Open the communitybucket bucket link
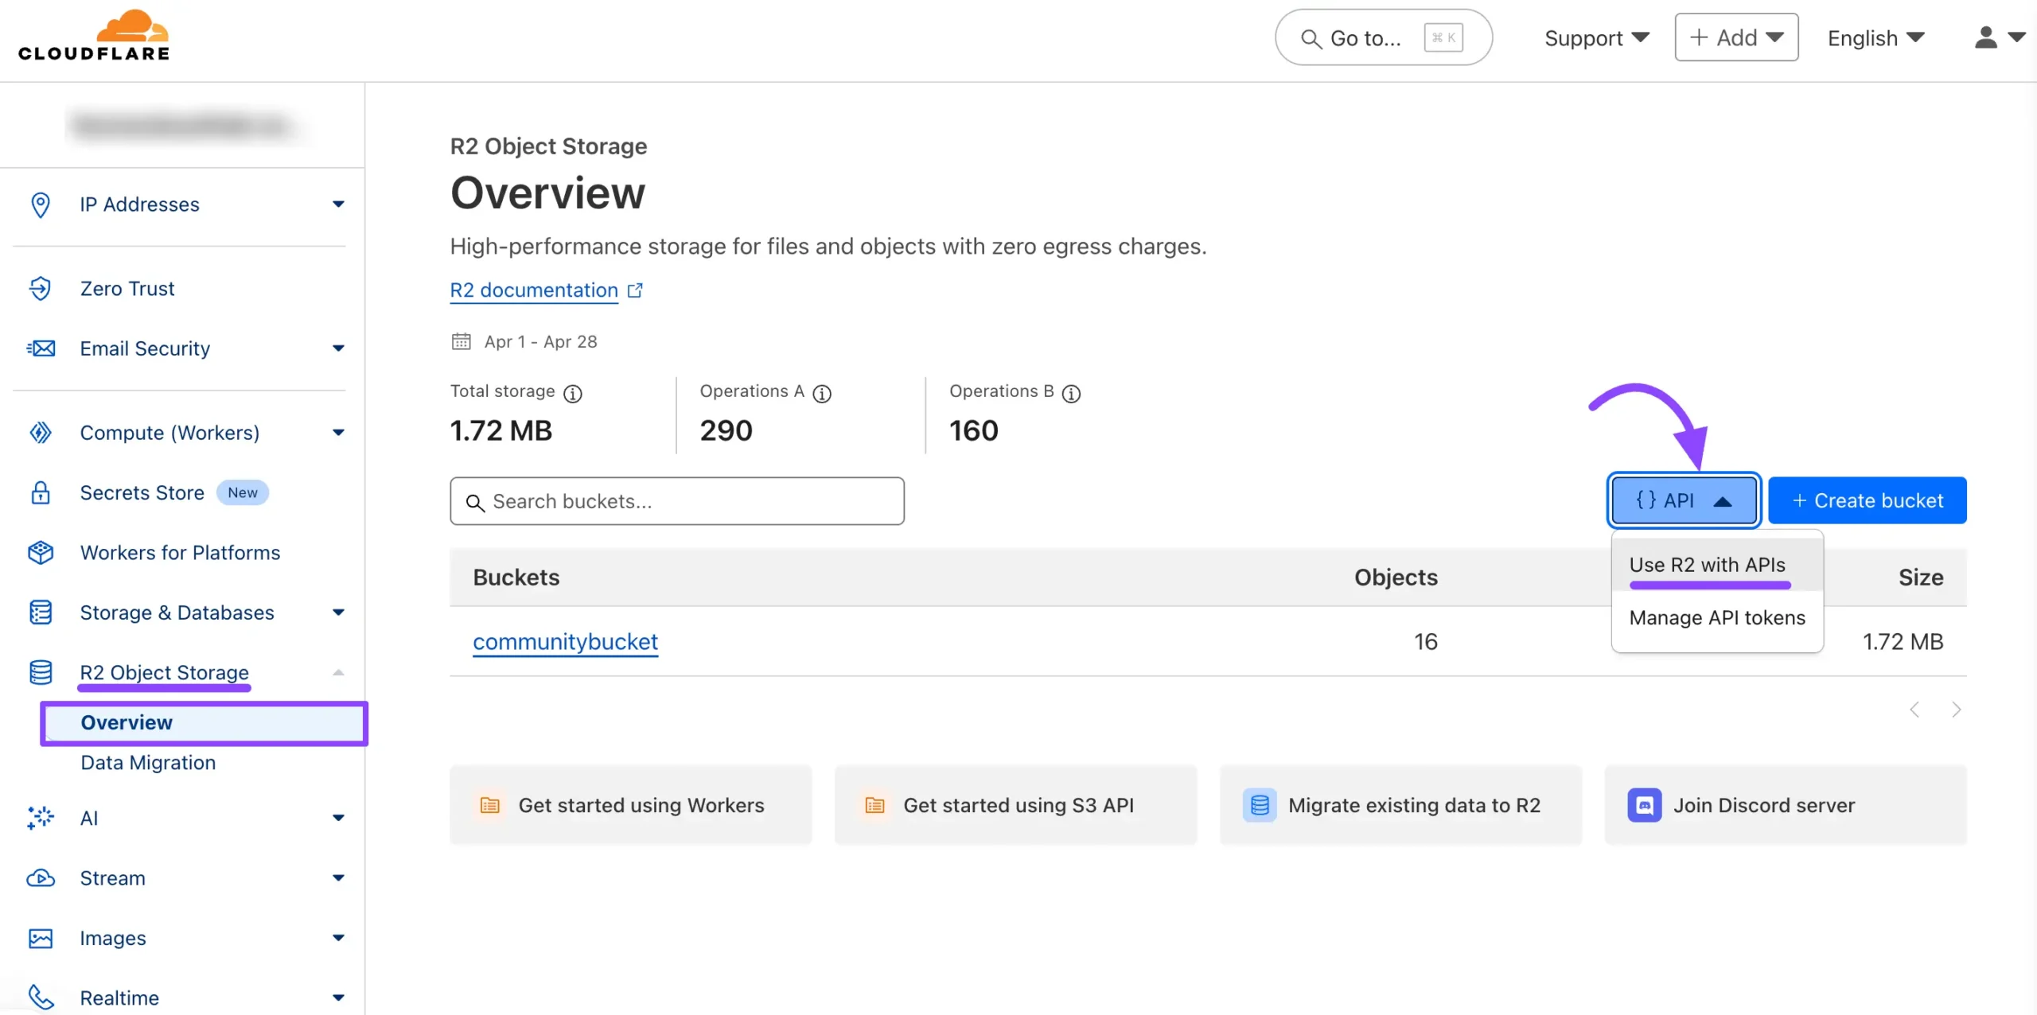The width and height of the screenshot is (2037, 1015). [565, 642]
